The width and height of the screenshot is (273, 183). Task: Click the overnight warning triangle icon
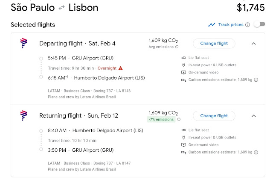click(121, 68)
